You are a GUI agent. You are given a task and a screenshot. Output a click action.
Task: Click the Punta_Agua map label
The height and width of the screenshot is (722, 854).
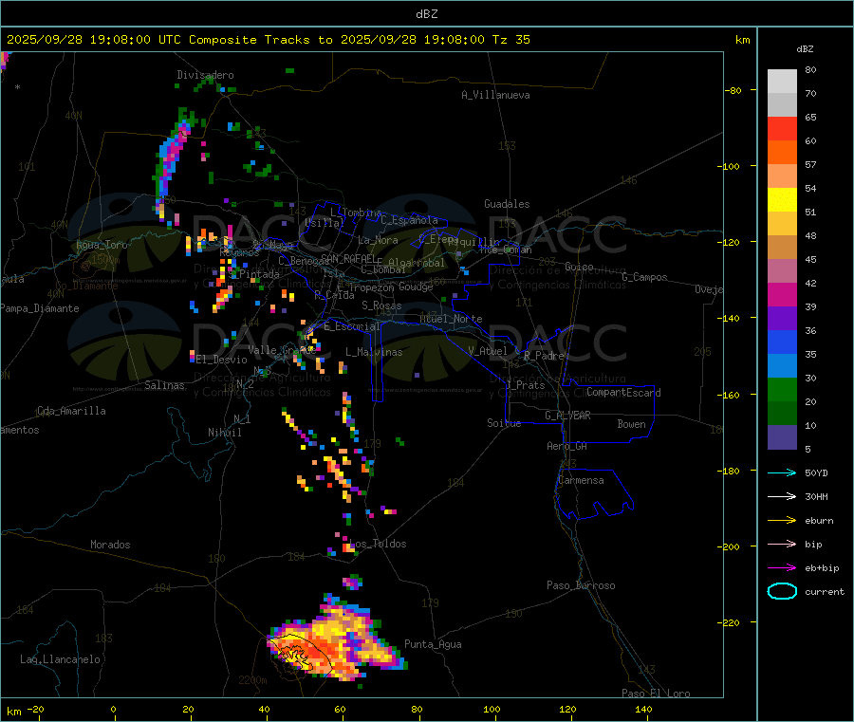pos(433,644)
